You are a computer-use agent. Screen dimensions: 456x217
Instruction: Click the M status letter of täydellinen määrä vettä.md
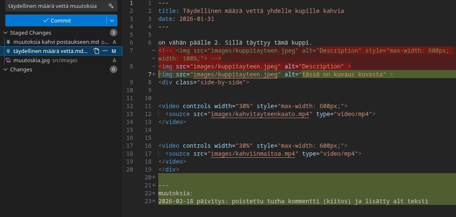(114, 51)
